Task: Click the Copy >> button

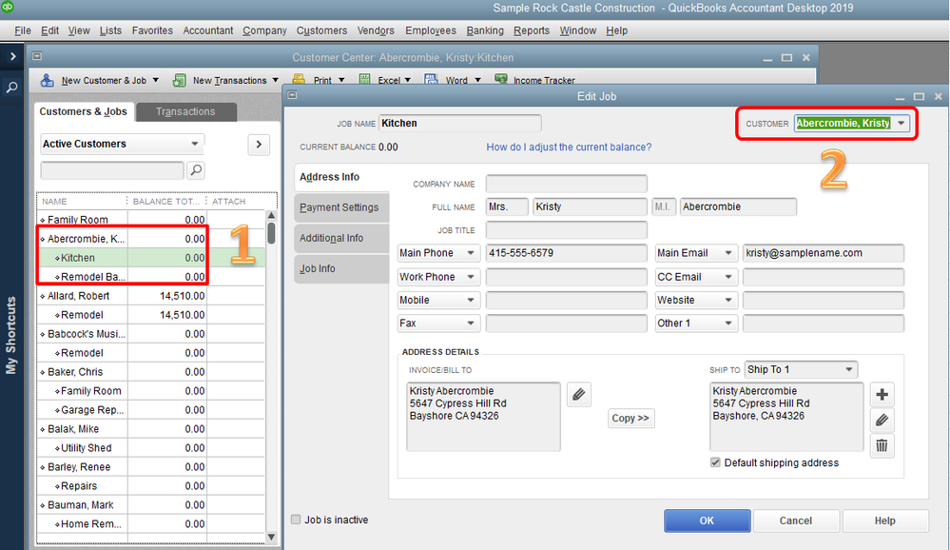Action: point(630,418)
